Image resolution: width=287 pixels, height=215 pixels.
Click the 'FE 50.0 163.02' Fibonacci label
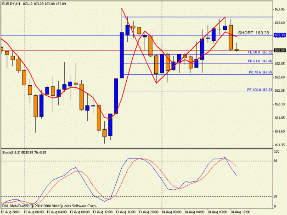tap(260, 52)
